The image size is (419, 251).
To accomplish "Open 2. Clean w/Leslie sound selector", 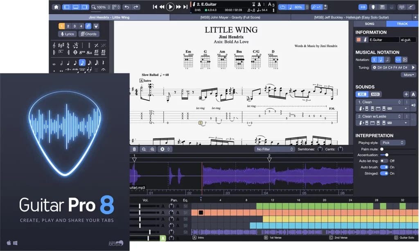I will pos(379,116).
